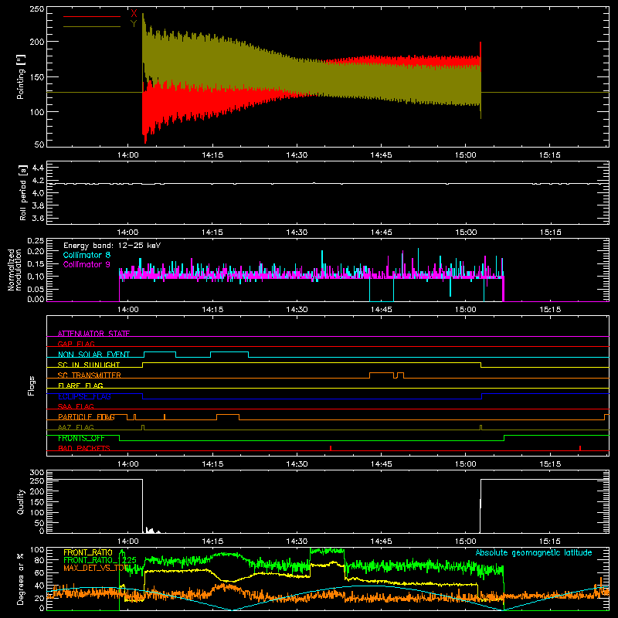
Task: Click 14:15 tick label under Roll period panel
Action: click(x=212, y=233)
